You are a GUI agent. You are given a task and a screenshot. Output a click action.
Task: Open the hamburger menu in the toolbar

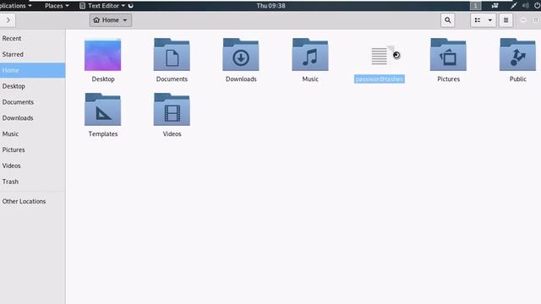[505, 20]
